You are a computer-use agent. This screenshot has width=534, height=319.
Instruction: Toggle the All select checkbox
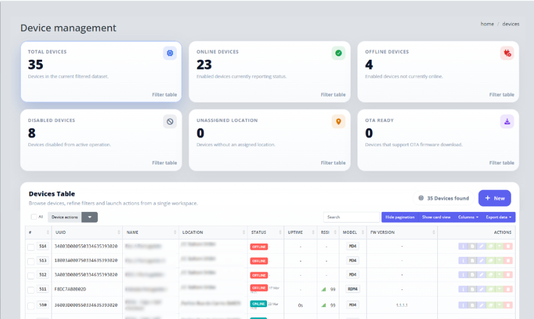[34, 217]
